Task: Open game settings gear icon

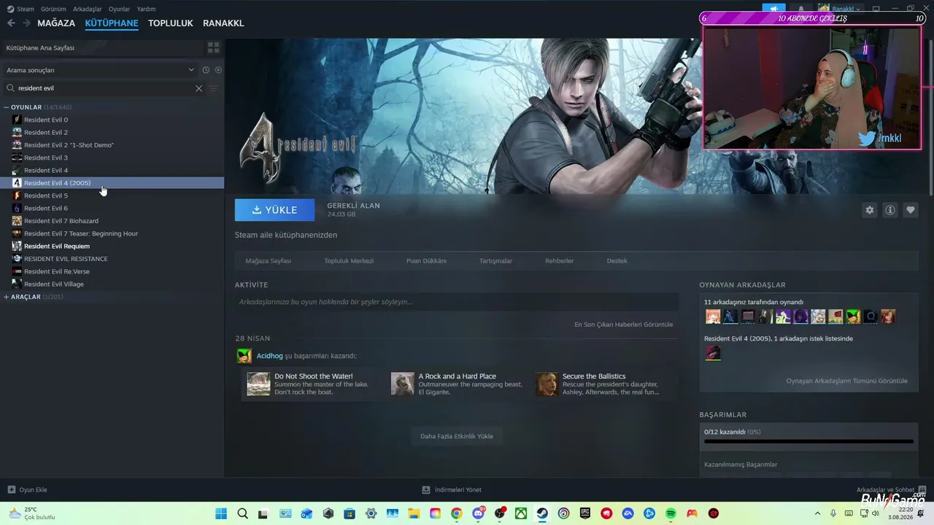Action: click(x=870, y=210)
